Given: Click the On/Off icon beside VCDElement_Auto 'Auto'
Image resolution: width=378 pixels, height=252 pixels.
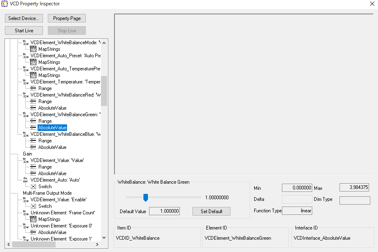Looking at the screenshot, I should [26, 180].
